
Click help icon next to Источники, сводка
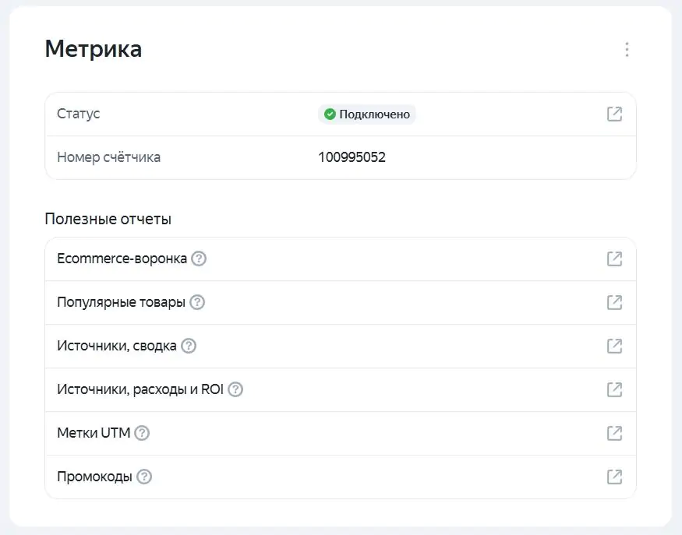[x=189, y=346]
